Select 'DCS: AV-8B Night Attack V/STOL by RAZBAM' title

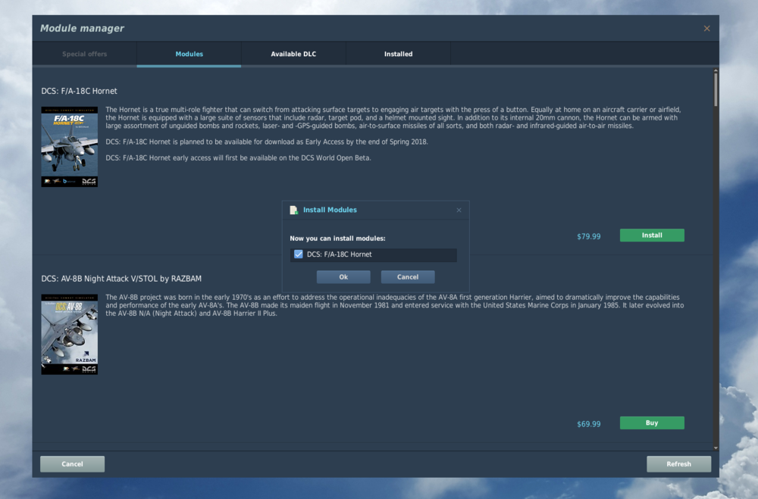(121, 279)
